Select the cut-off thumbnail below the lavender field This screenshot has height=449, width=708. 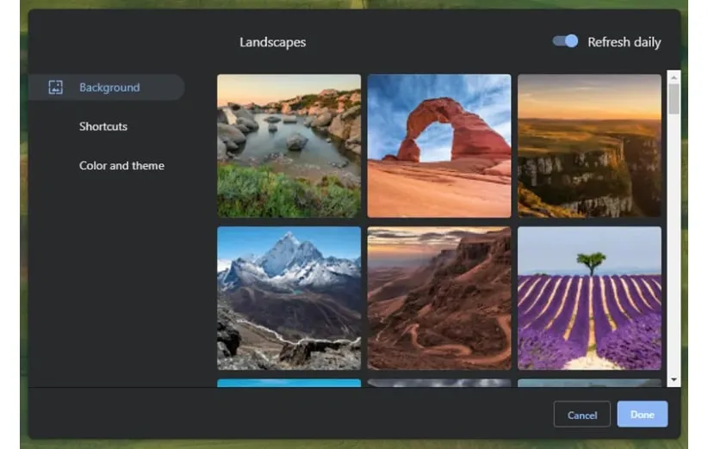click(x=589, y=383)
